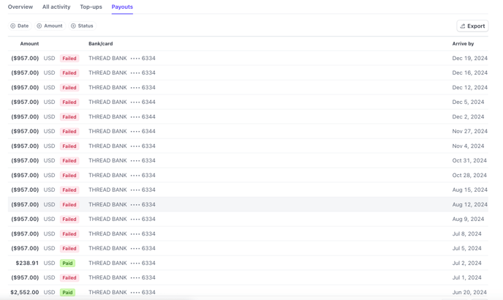Click the Failed badge on the Oct 31 row
Screen dimensions: 503x300
(69, 160)
